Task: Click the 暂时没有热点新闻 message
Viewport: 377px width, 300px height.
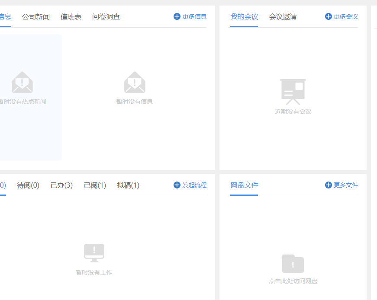Action: (x=23, y=102)
